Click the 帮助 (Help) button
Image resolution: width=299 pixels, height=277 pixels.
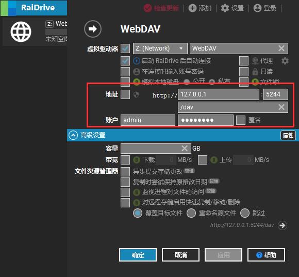tap(266, 255)
